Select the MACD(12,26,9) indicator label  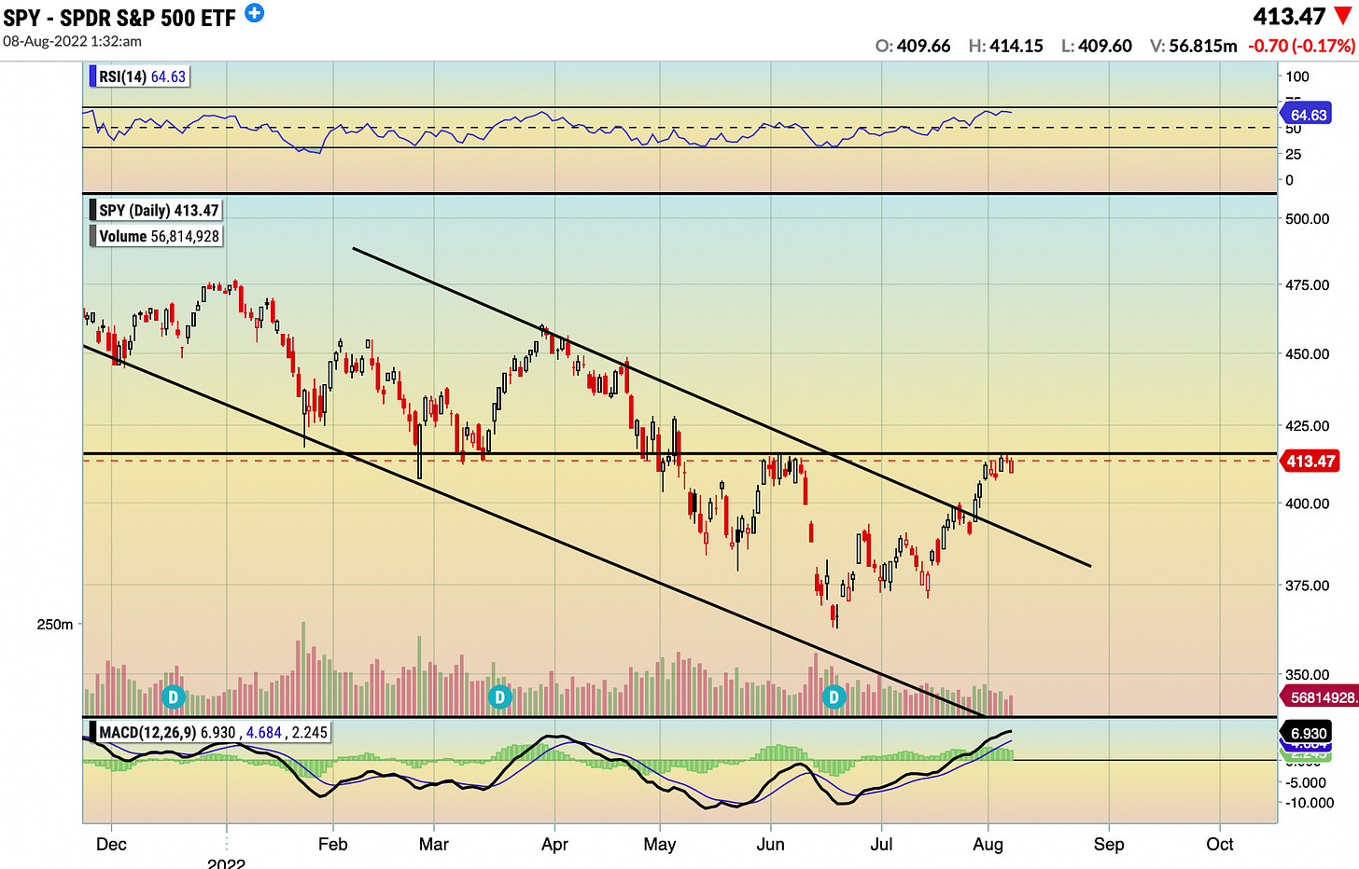point(210,733)
